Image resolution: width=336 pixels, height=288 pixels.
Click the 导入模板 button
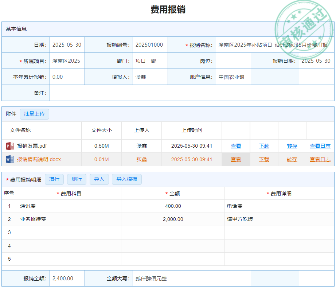(126, 179)
